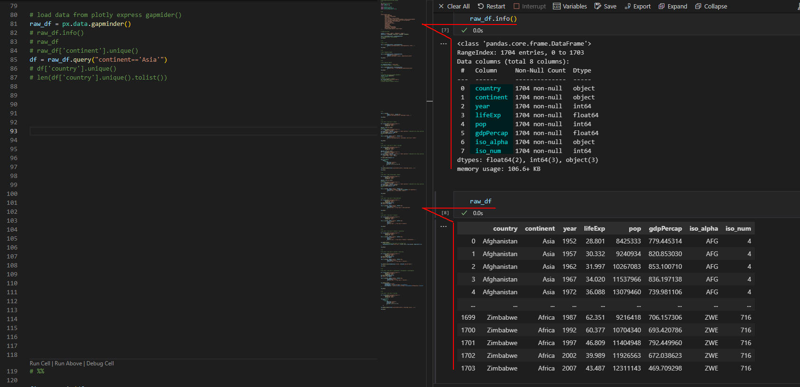Screen dimensions: 800x387
Task: Click the raw_df cell input
Action: coord(480,201)
